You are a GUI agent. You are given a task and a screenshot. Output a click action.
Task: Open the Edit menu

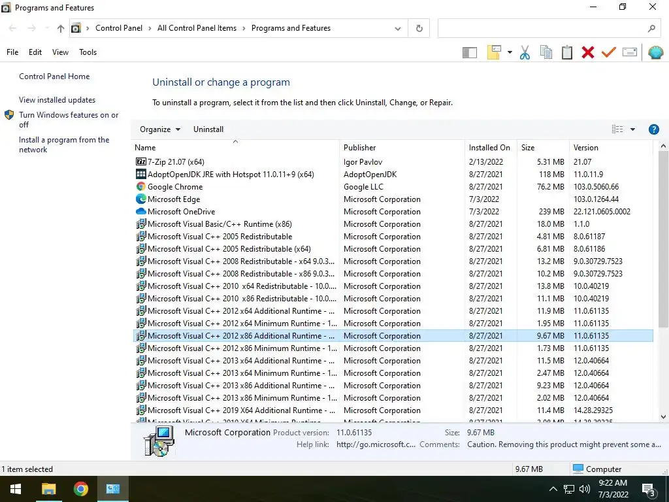pyautogui.click(x=35, y=52)
